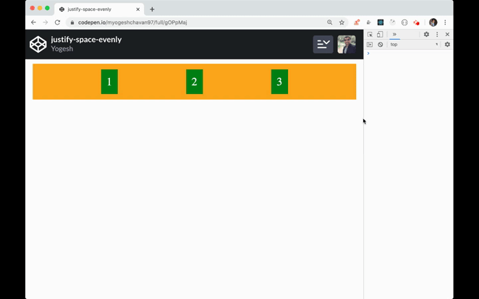The width and height of the screenshot is (479, 299).
Task: Reload the current page
Action: [x=57, y=22]
